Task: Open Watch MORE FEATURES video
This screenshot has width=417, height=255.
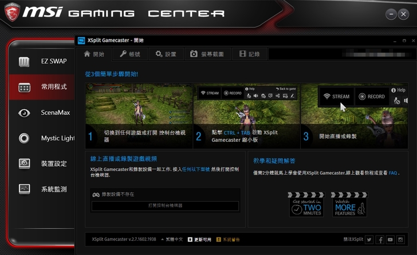Action: [349, 205]
